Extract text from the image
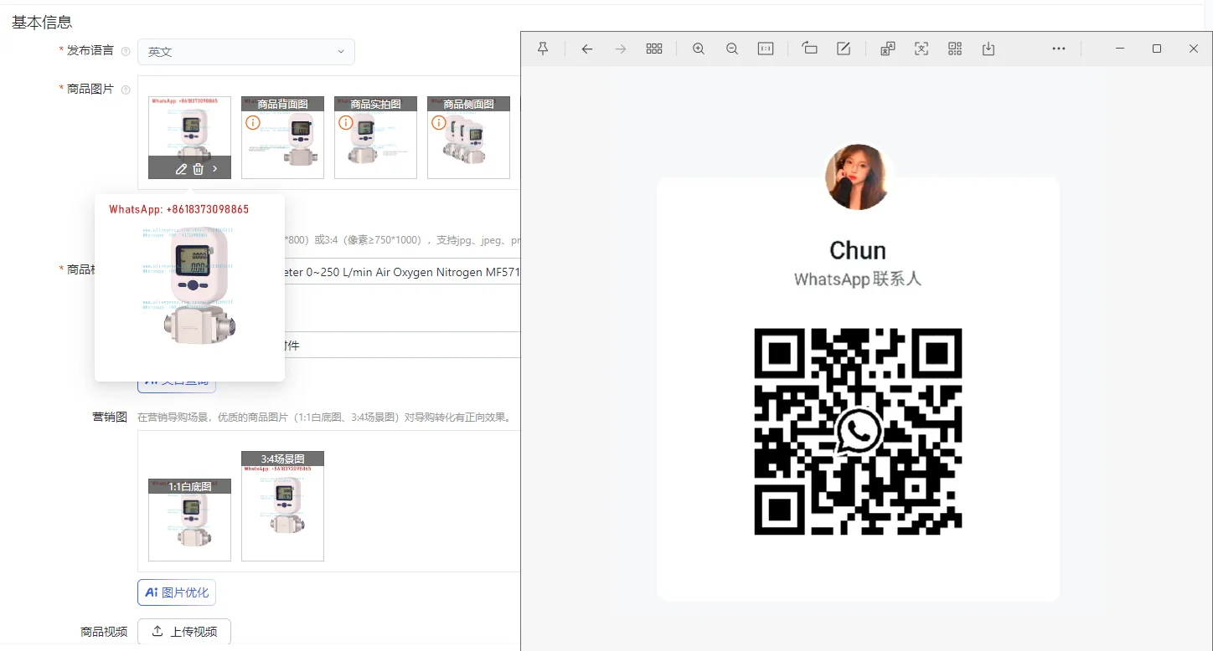Image resolution: width=1213 pixels, height=651 pixels. coord(921,49)
